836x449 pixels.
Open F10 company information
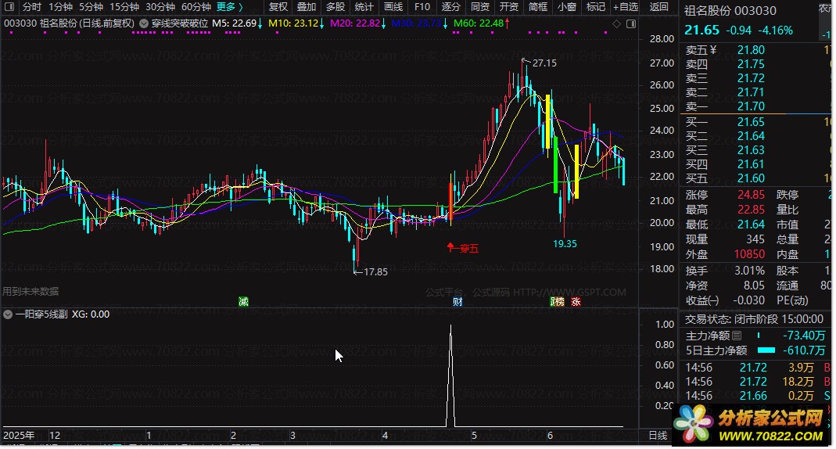tap(422, 7)
